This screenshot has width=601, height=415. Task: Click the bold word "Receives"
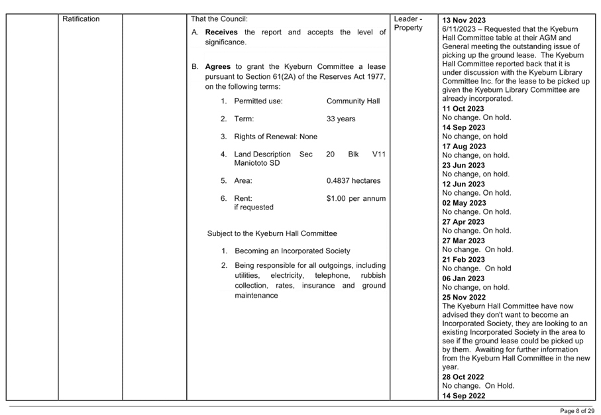[222, 32]
